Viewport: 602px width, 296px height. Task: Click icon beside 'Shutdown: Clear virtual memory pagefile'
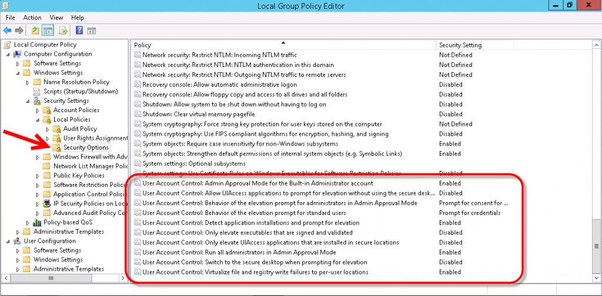(x=138, y=114)
